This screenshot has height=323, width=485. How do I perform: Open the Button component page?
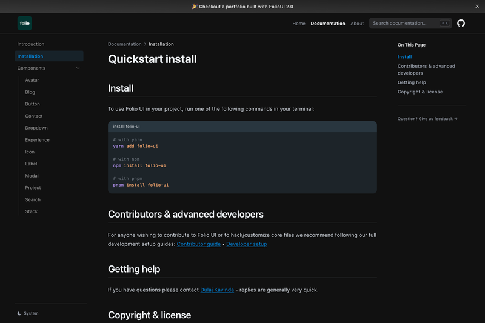[x=33, y=104]
